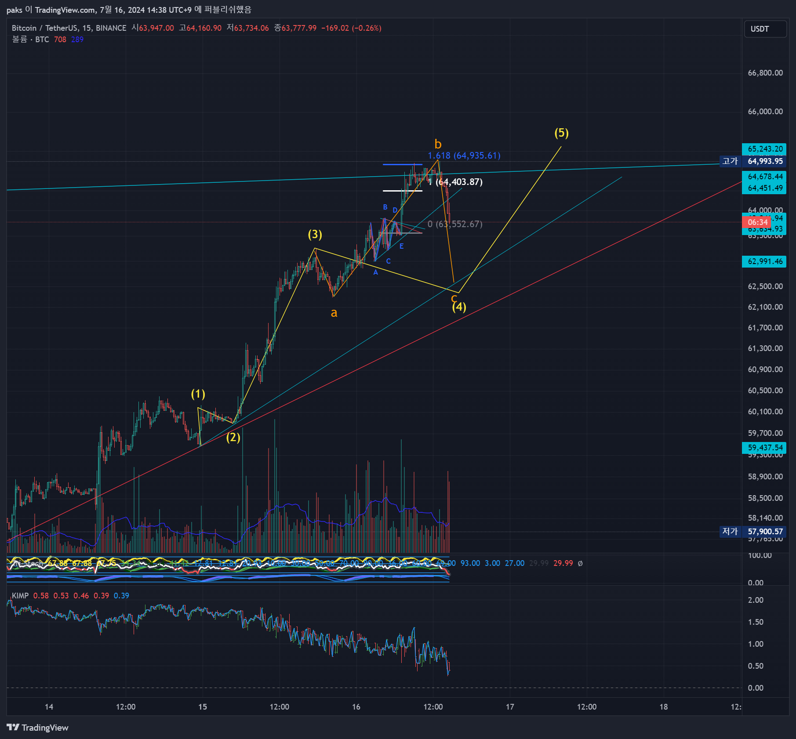Image resolution: width=796 pixels, height=739 pixels.
Task: Click the date 16 on time axis
Action: [x=356, y=707]
